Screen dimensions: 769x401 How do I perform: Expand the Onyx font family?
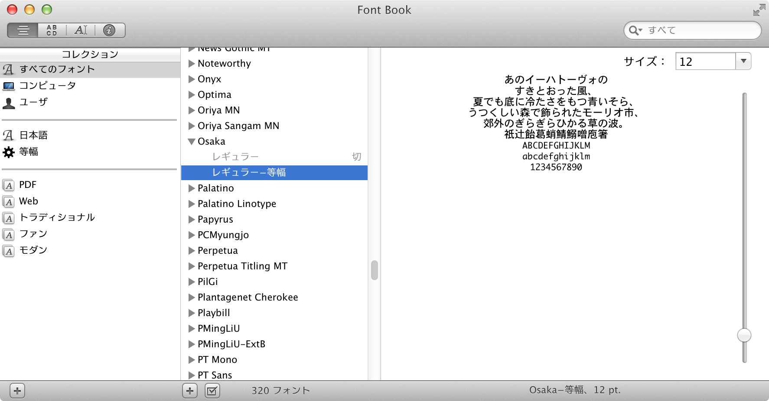(x=191, y=79)
